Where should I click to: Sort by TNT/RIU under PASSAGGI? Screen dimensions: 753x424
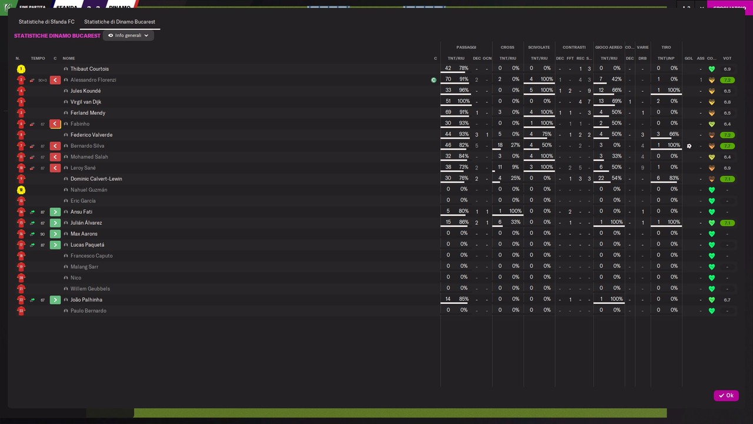pyautogui.click(x=456, y=58)
